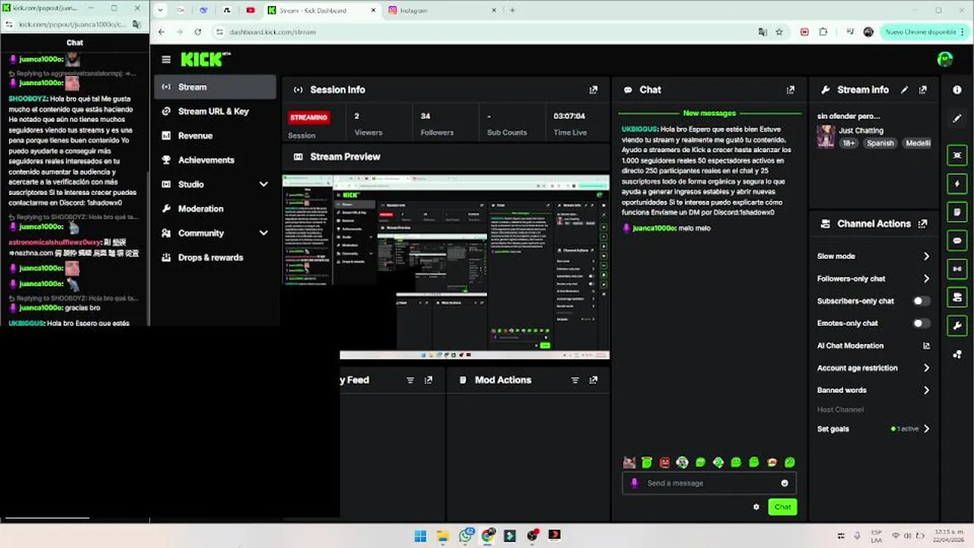Switch to the Instagram browser tab
974x548 pixels.
(x=441, y=11)
